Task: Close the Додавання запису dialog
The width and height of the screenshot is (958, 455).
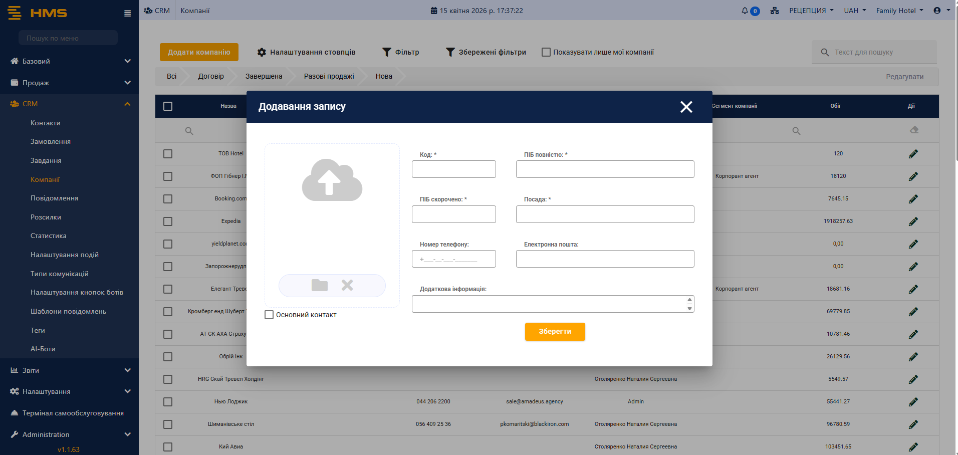Action: (x=686, y=107)
